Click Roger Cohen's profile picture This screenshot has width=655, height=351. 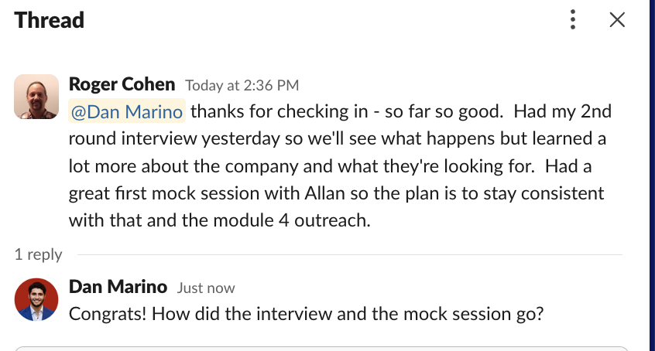[36, 96]
